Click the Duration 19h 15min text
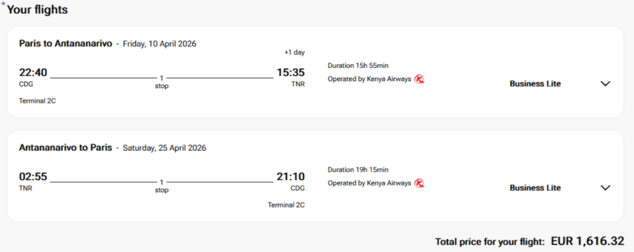The width and height of the screenshot is (634, 252). (x=358, y=170)
